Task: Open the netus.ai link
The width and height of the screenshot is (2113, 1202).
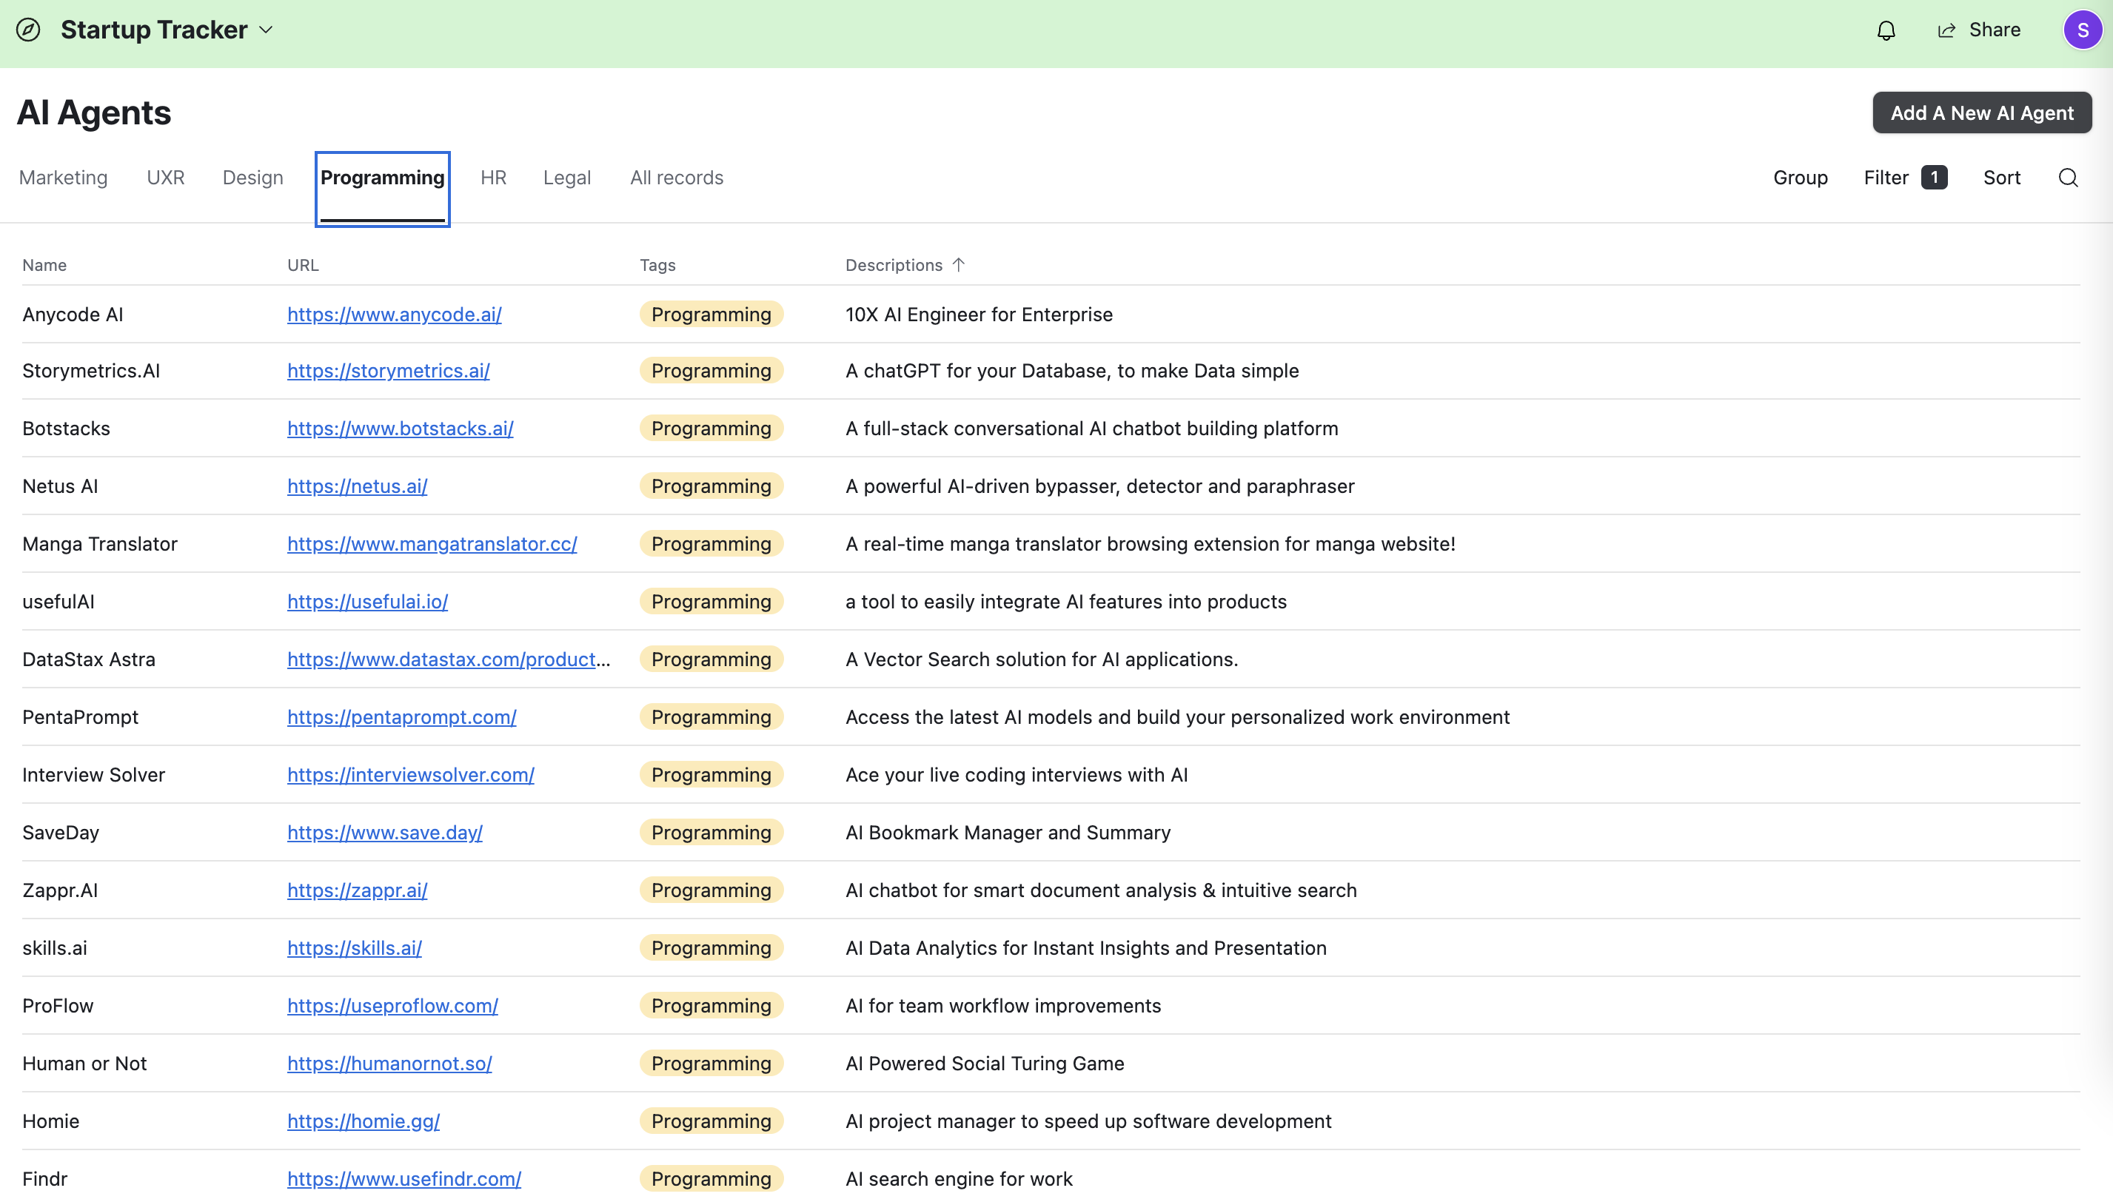Action: [x=357, y=486]
